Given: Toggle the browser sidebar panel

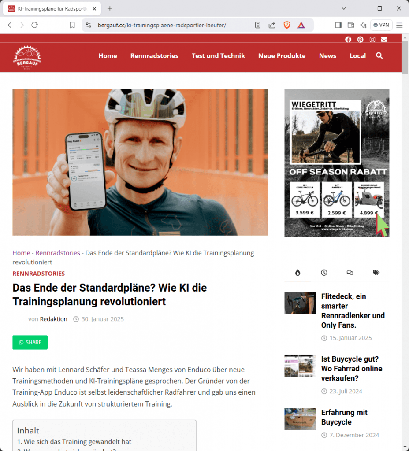Looking at the screenshot, I should tap(338, 25).
